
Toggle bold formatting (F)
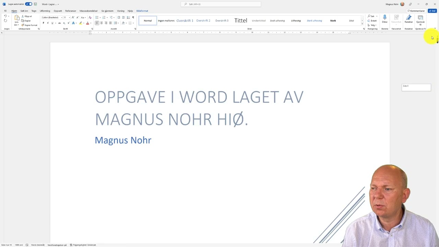point(43,23)
